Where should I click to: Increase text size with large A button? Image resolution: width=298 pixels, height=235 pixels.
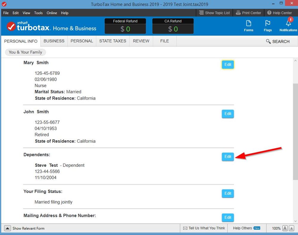click(285, 228)
